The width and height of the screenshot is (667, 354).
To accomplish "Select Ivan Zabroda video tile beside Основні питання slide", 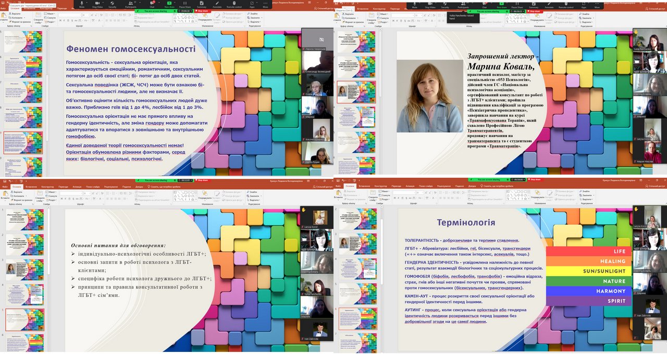I will [x=317, y=331].
